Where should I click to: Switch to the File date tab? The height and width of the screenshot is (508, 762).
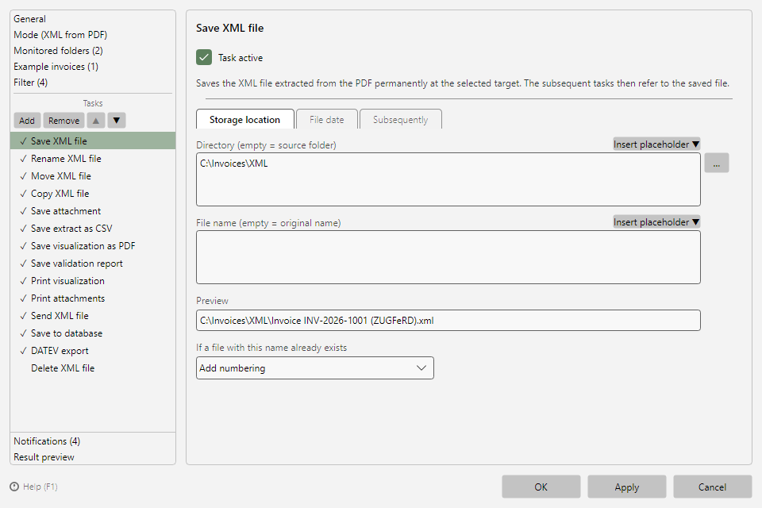(x=326, y=120)
